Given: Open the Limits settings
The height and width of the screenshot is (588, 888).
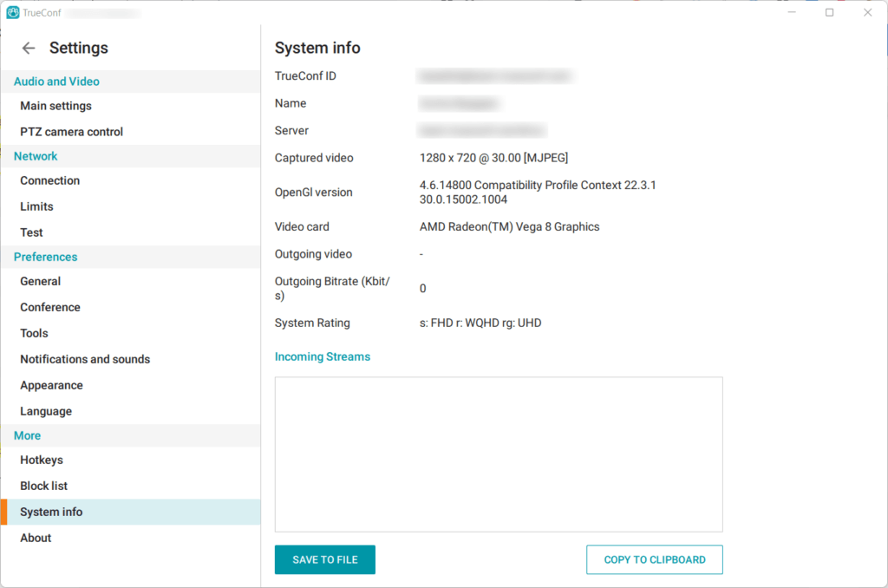Looking at the screenshot, I should [x=36, y=206].
